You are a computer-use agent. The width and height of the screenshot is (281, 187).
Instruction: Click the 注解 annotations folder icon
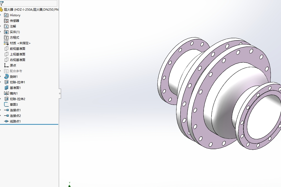tap(6, 26)
